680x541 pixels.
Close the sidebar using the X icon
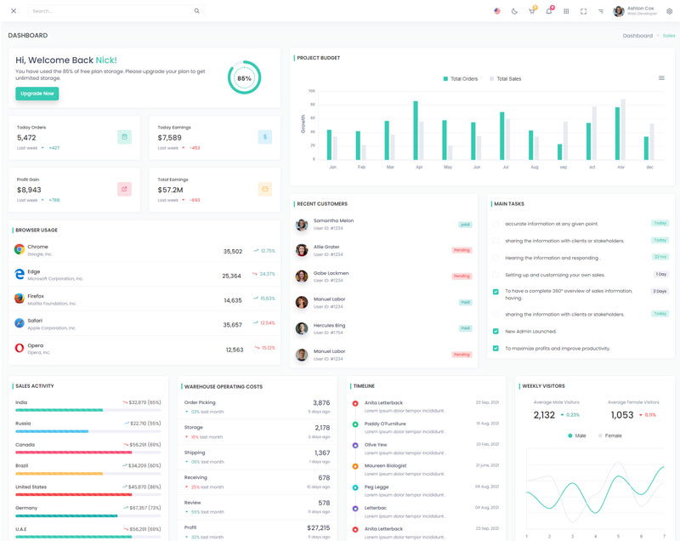(14, 11)
